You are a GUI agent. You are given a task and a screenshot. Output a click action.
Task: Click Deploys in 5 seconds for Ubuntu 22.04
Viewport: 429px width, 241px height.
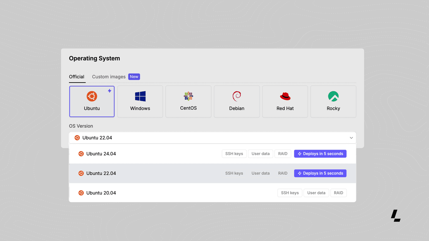click(320, 173)
